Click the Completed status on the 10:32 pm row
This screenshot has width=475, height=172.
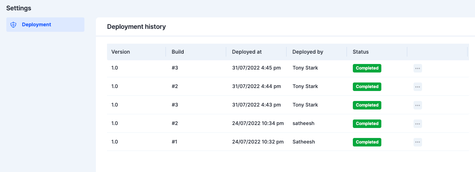click(367, 142)
